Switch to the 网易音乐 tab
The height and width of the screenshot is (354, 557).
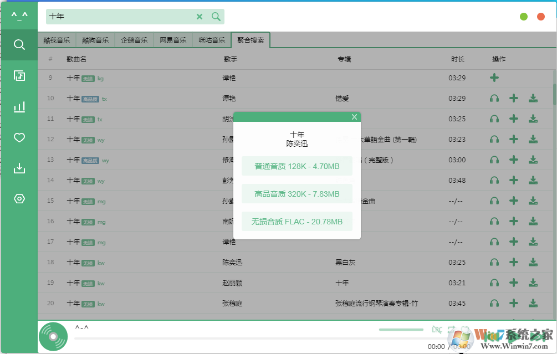(173, 40)
